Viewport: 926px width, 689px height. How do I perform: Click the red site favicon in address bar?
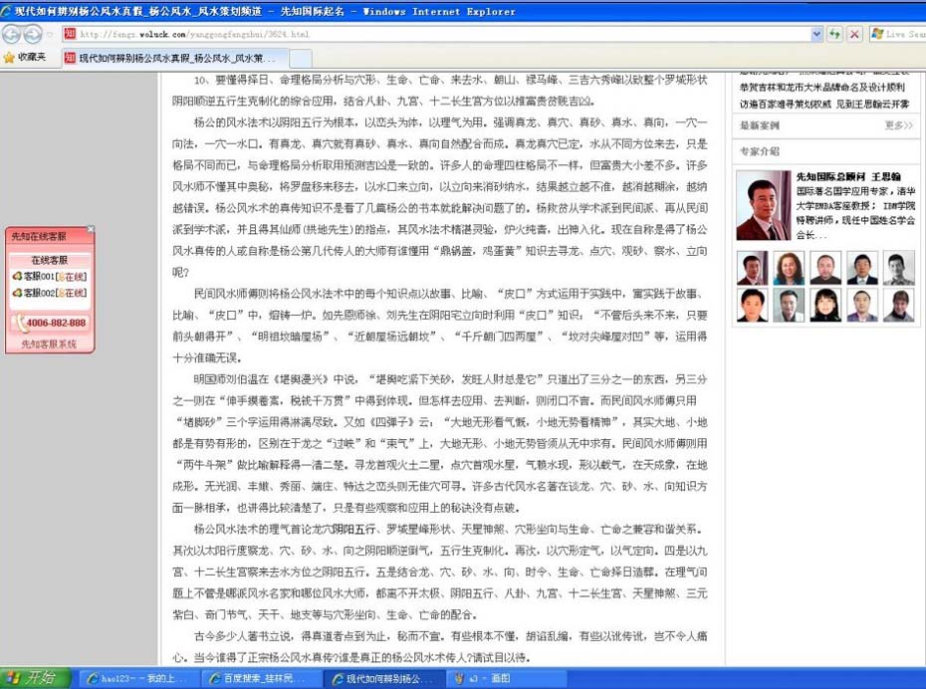70,34
